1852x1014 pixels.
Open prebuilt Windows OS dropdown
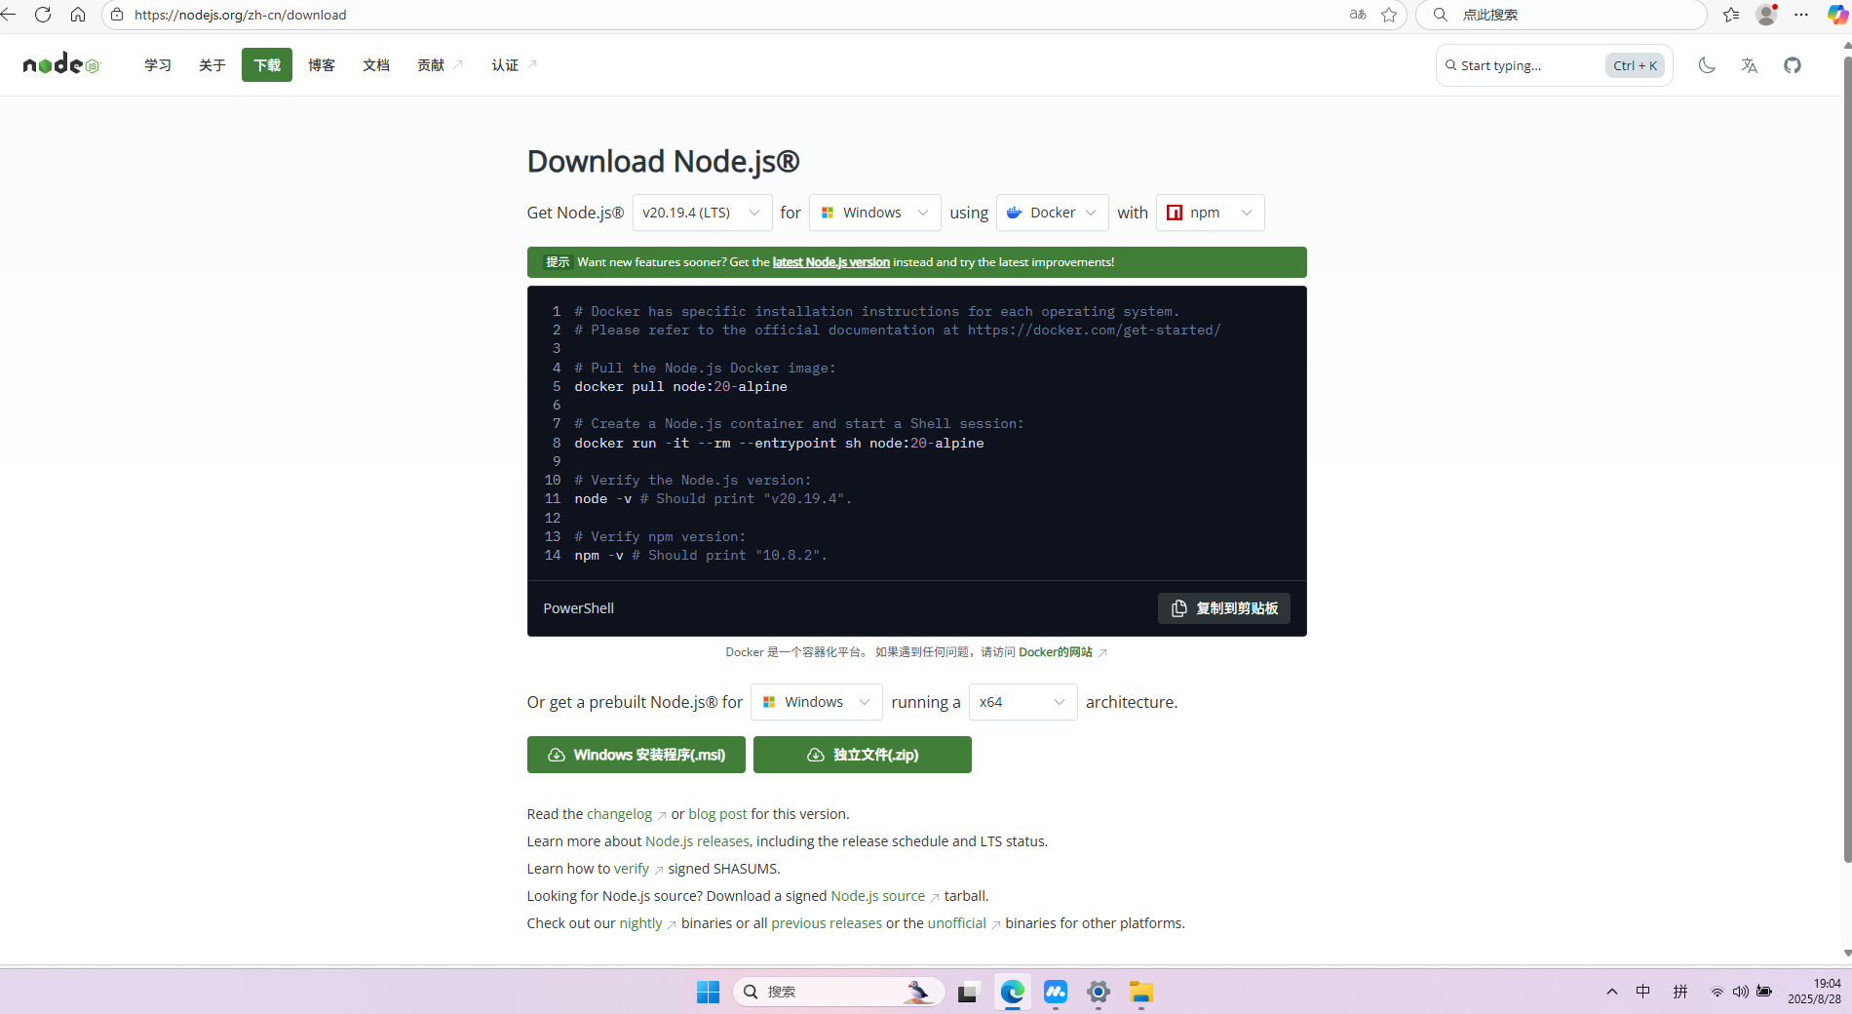click(x=816, y=702)
